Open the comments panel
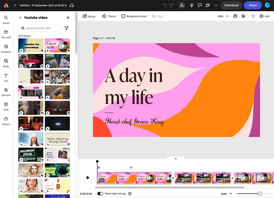274x198 pixels. (200, 5)
